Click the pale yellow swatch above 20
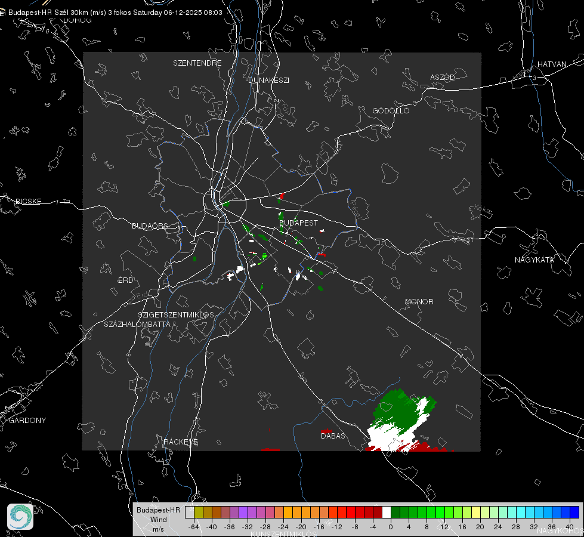Image resolution: width=584 pixels, height=537 pixels. (476, 513)
